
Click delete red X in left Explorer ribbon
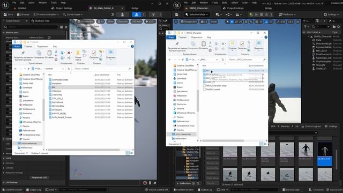click(69, 53)
